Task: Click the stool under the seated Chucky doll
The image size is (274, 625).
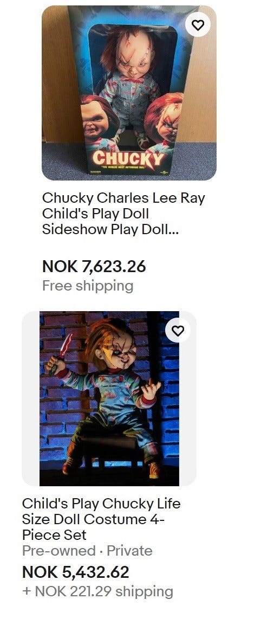Action: point(114,448)
